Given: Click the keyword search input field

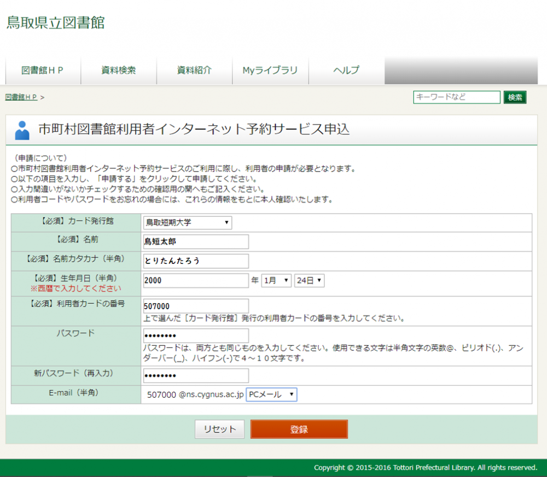Looking at the screenshot, I should point(456,97).
